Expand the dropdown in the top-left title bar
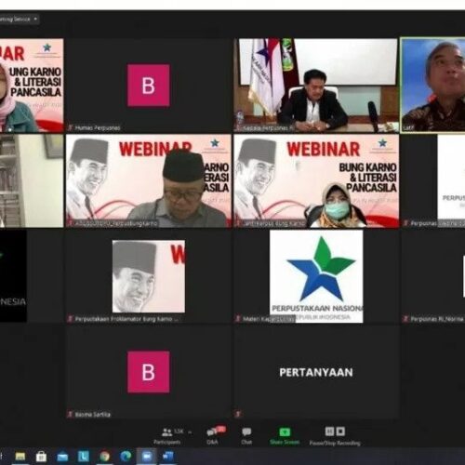 pyautogui.click(x=35, y=20)
